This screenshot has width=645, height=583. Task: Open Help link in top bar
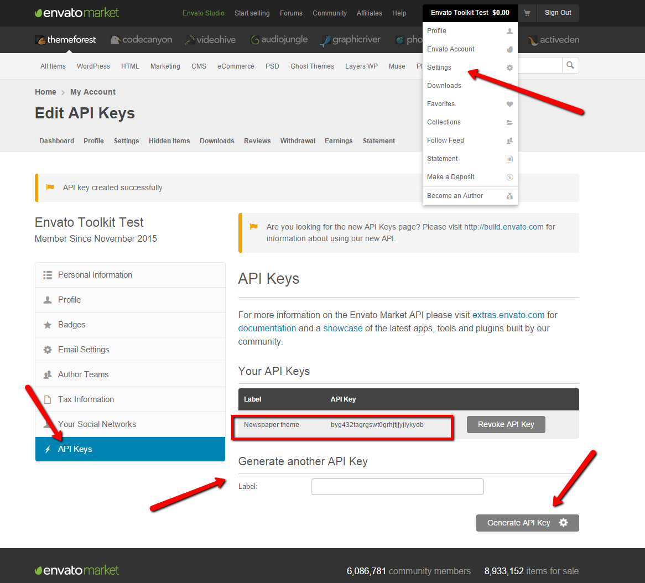pos(399,13)
